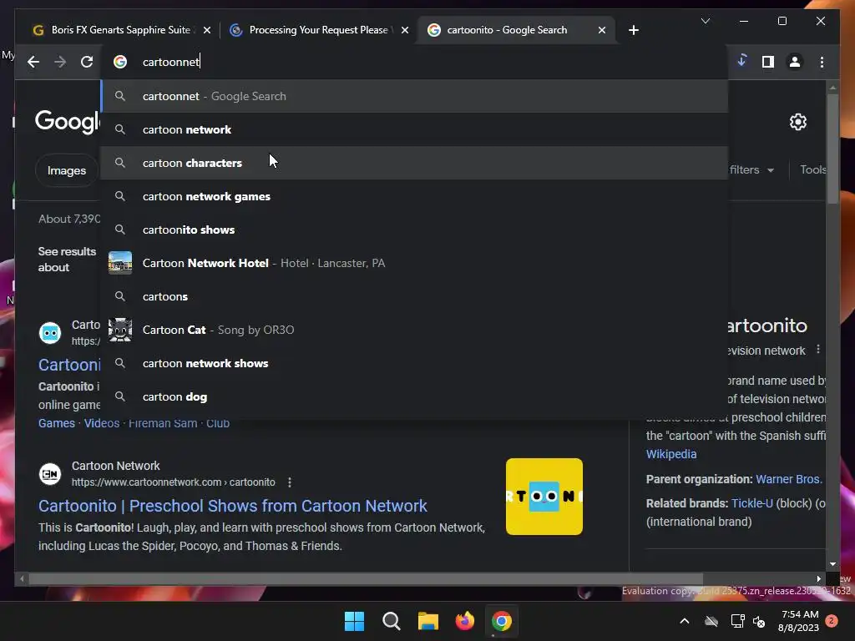Open Windows taskbar Search
Image resolution: width=855 pixels, height=641 pixels.
click(391, 621)
